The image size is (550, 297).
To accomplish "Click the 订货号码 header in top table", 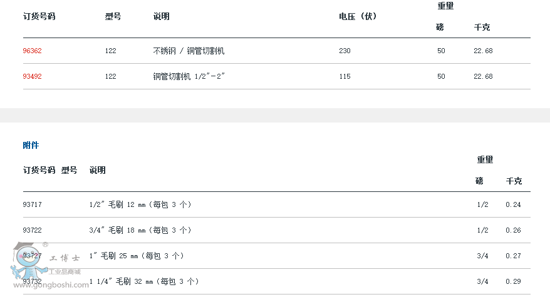I will click(x=39, y=16).
